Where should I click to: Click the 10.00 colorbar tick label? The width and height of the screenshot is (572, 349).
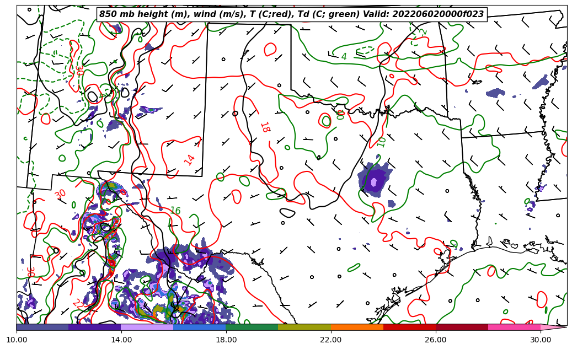click(17, 340)
